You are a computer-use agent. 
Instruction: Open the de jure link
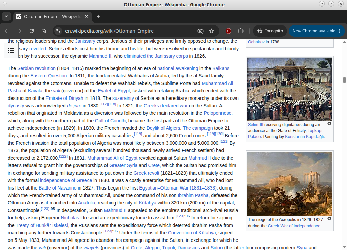pyautogui.click(x=74, y=106)
